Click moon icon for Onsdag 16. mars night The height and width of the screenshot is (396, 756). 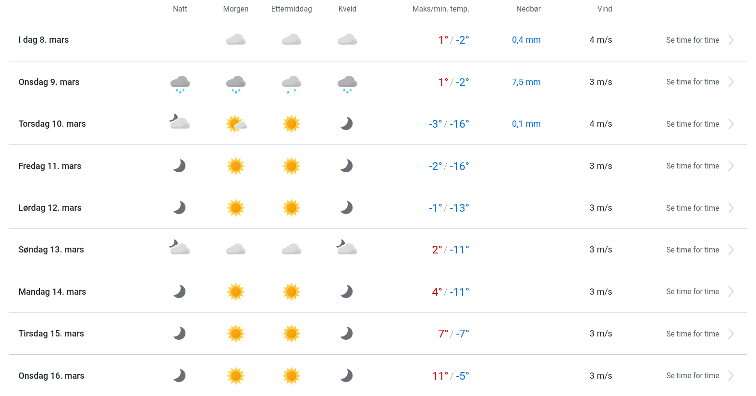point(180,375)
